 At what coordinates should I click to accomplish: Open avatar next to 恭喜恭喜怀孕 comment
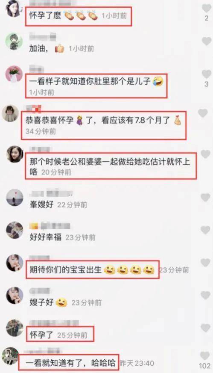pyautogui.click(x=10, y=113)
